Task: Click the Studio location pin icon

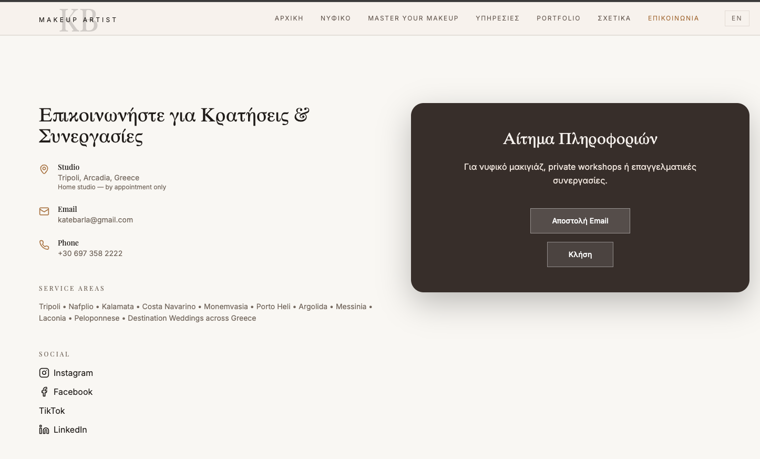Action: coord(44,169)
